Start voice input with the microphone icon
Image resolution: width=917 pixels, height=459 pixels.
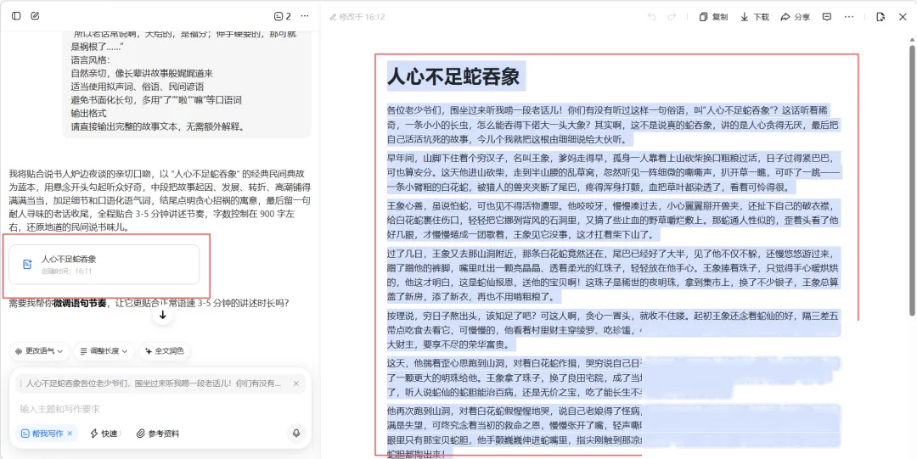(x=296, y=434)
